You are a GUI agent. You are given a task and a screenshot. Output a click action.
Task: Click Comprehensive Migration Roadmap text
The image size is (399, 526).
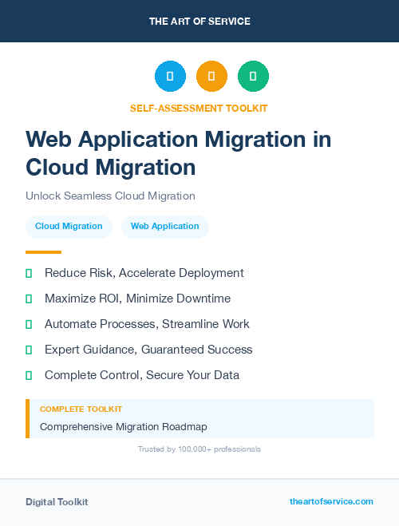124,427
